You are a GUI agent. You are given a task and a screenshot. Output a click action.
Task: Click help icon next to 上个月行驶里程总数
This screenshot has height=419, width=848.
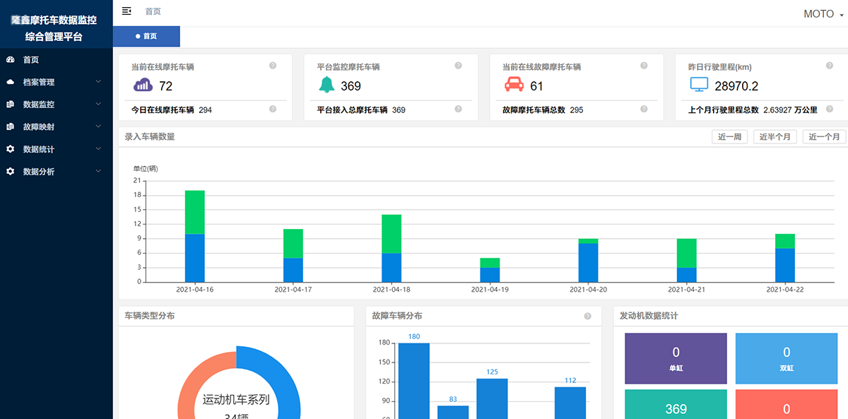pyautogui.click(x=830, y=109)
